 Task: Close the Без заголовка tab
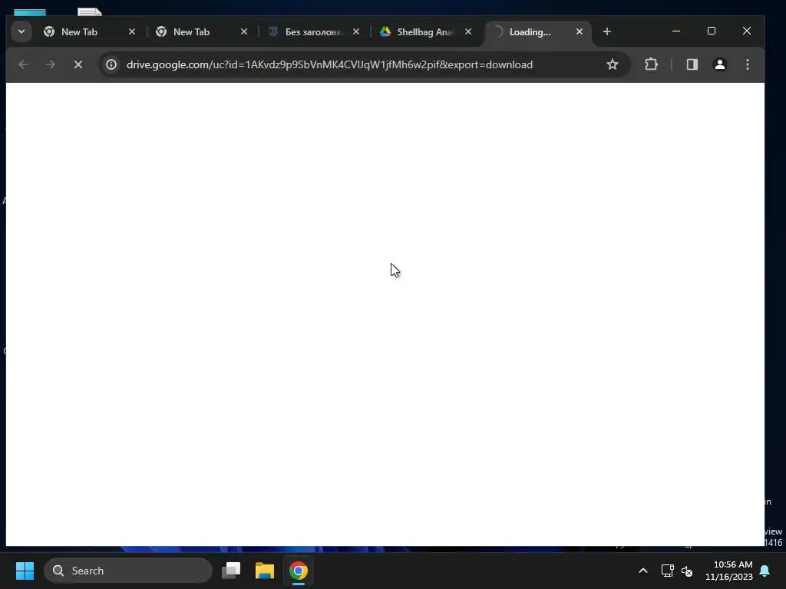tap(356, 31)
